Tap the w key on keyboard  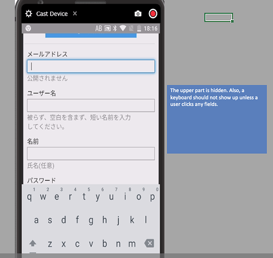43,197
